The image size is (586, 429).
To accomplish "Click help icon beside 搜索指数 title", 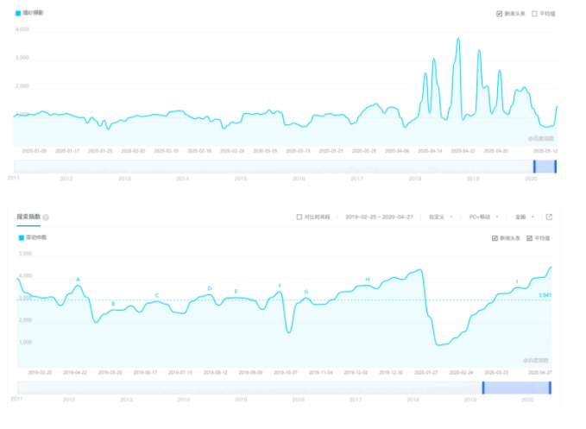I will click(x=46, y=218).
